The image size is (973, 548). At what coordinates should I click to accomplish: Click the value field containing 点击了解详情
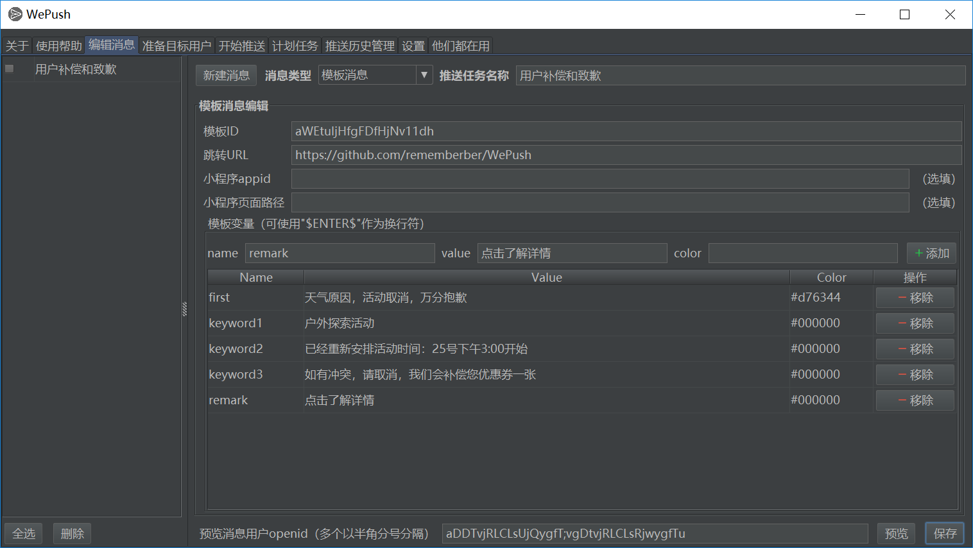573,253
